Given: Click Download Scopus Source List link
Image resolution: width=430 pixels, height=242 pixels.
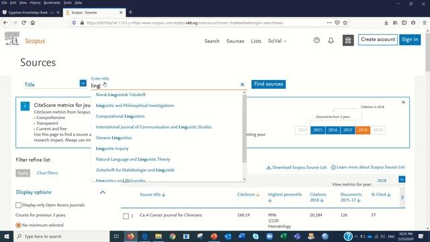Looking at the screenshot, I should click(296, 167).
